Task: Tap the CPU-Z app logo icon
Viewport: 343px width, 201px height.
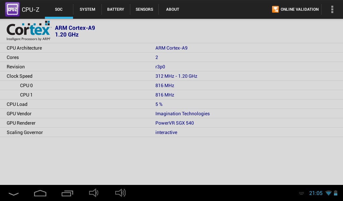Action: point(12,9)
